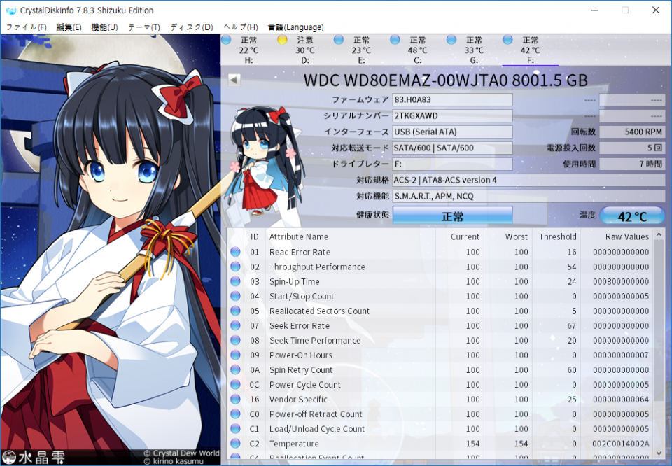This screenshot has width=672, height=466.
Task: Click the Power Cycle Count status orb
Action: click(235, 385)
